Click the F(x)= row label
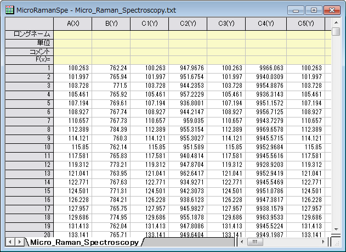346x252 pixels. click(x=30, y=60)
